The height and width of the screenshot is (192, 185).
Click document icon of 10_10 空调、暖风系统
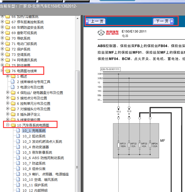pyautogui.click(x=18, y=179)
